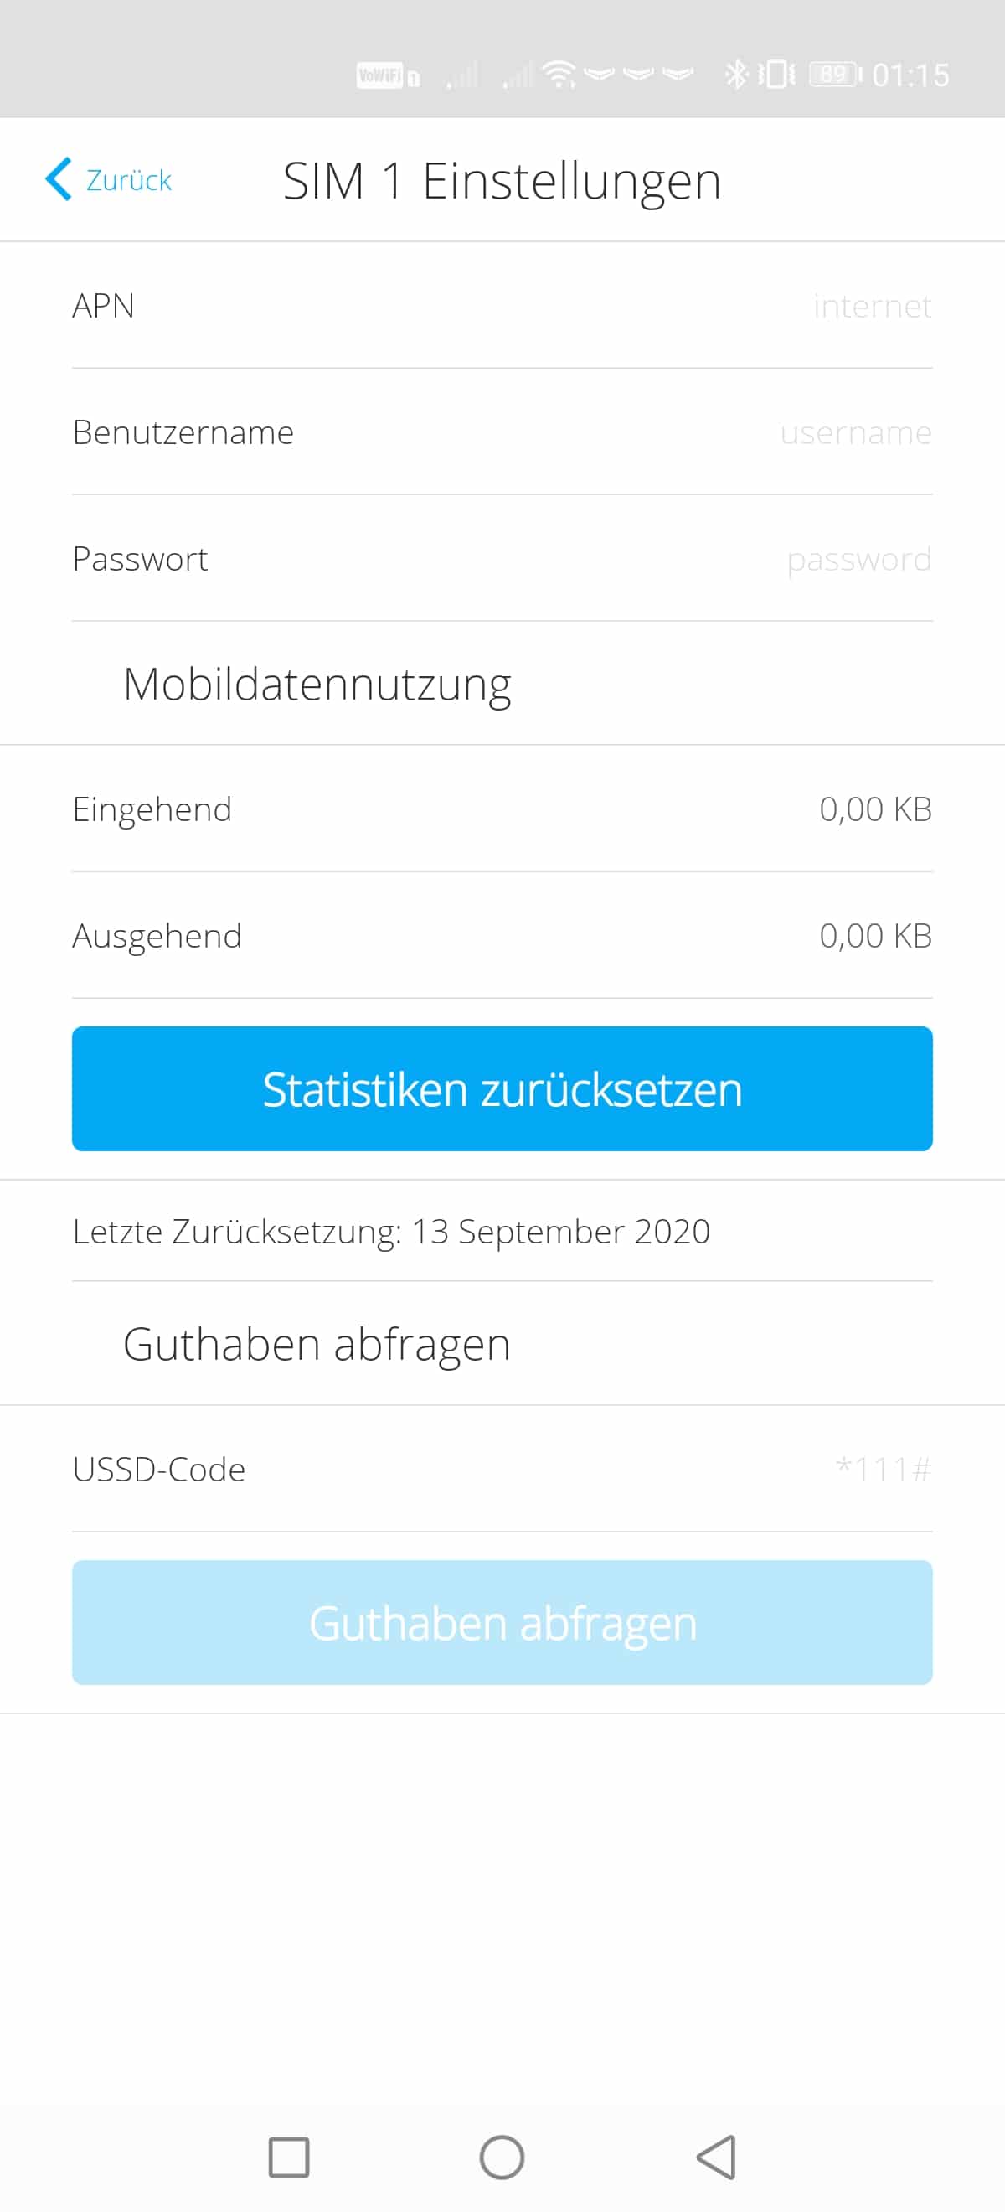Screen dimensions: 1005x2212
Task: Tap the Android recent apps square icon
Action: pyautogui.click(x=288, y=2157)
